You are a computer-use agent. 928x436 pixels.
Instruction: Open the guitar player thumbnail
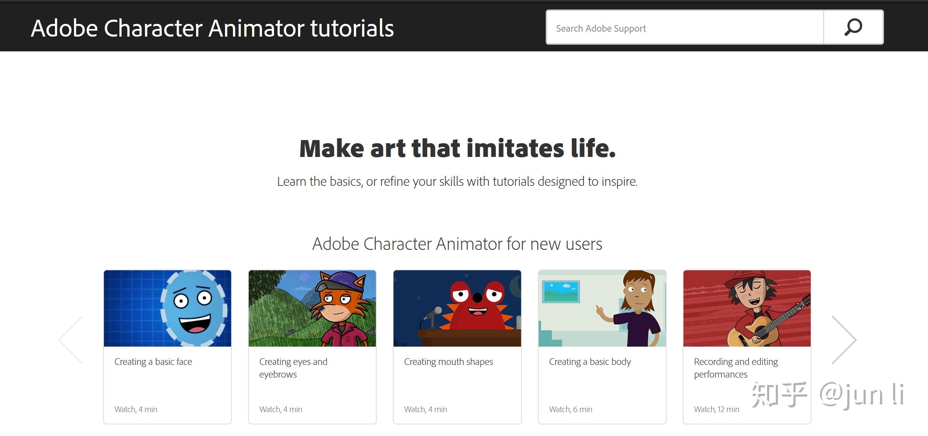click(747, 308)
